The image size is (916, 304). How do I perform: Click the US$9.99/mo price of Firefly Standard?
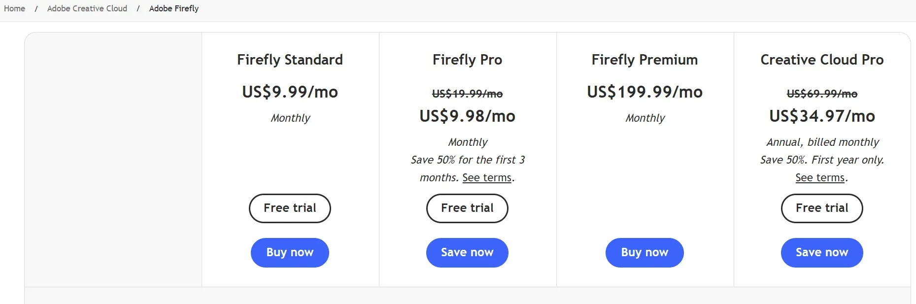[290, 92]
